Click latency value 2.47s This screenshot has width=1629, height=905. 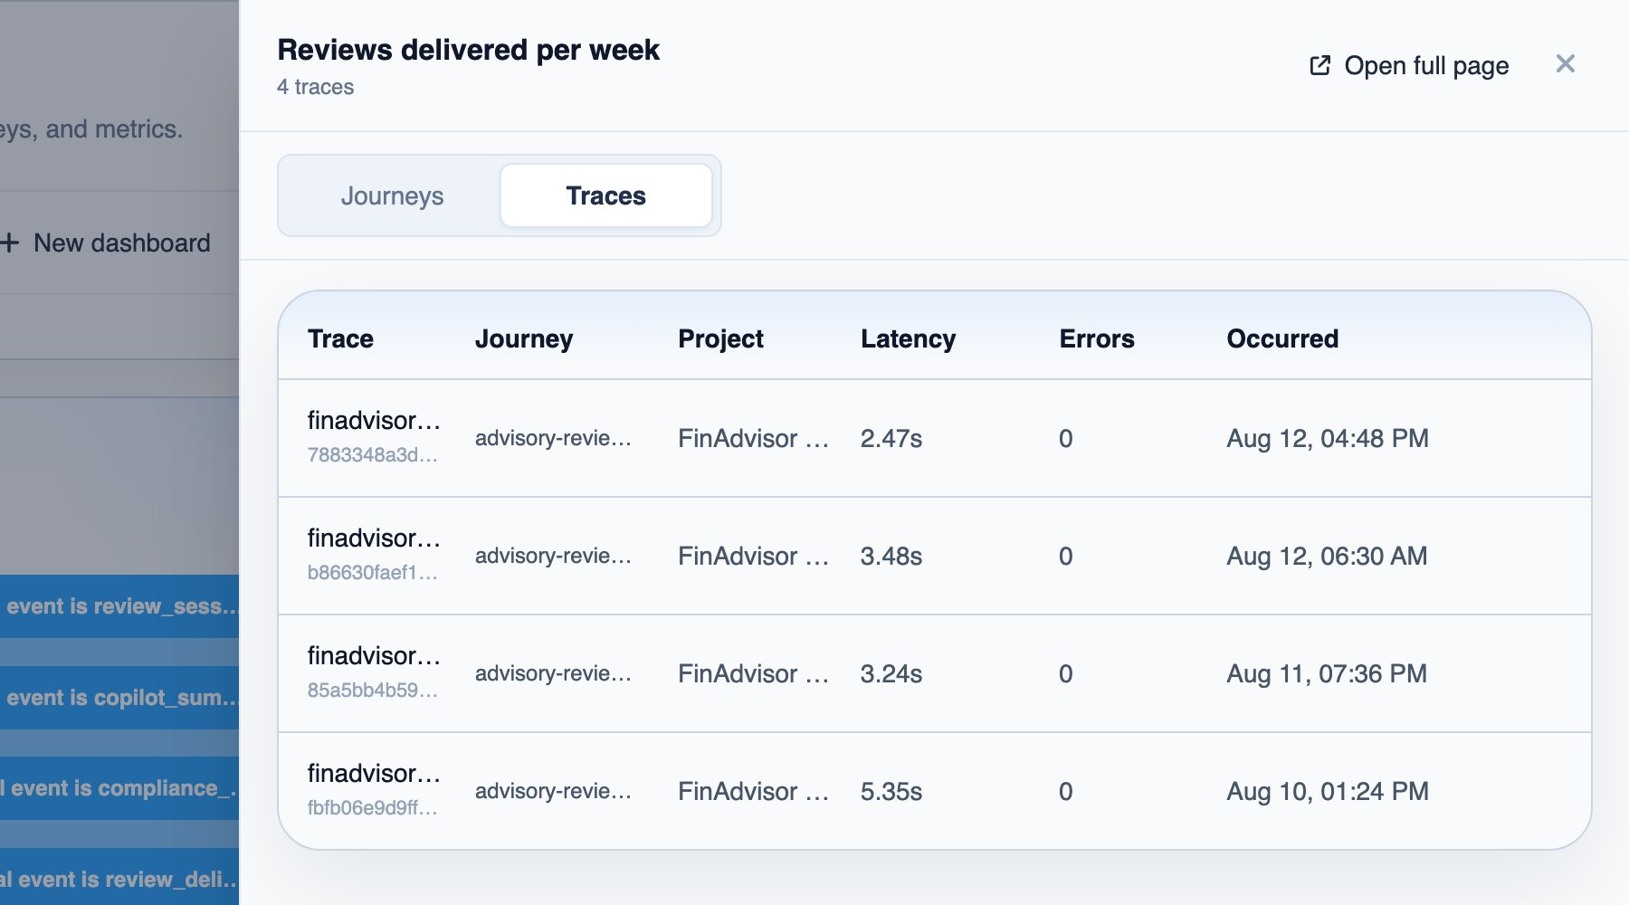[x=891, y=439]
